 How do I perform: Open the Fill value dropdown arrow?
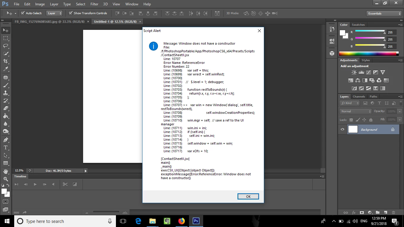point(400,120)
